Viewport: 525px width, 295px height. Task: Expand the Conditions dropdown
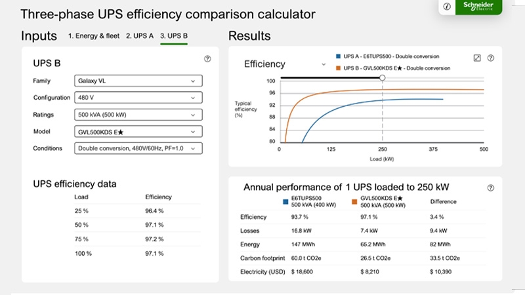[x=138, y=149]
